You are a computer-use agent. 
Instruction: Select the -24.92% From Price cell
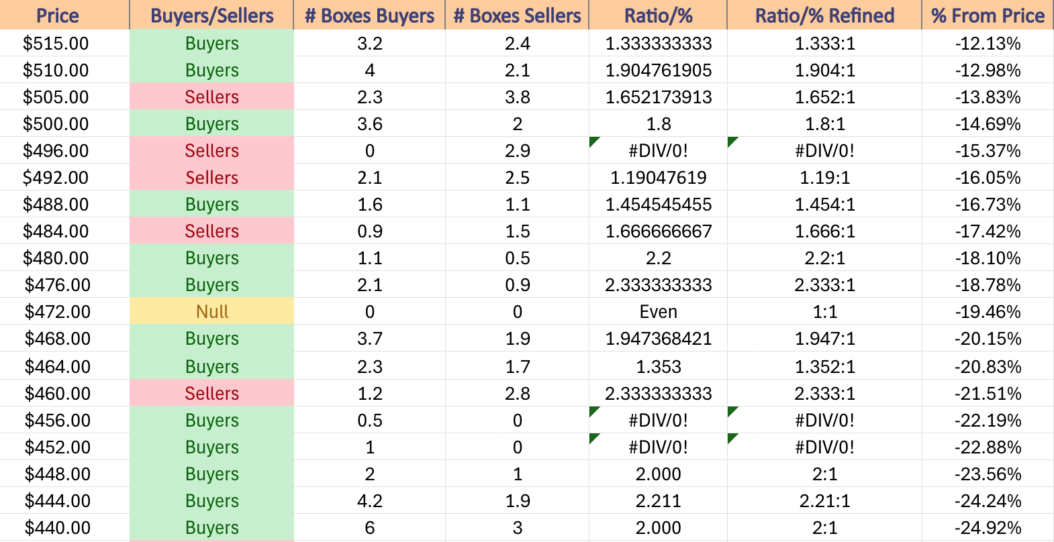pyautogui.click(x=988, y=527)
